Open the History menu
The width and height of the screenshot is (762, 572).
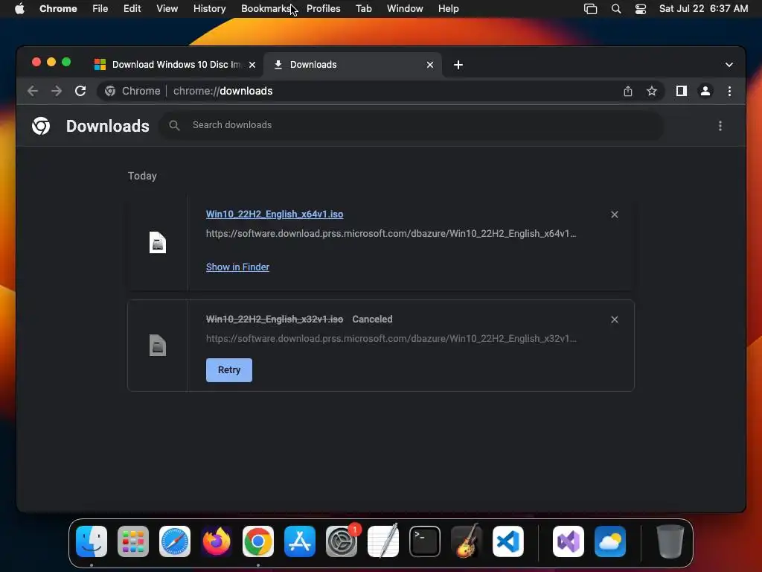(209, 8)
